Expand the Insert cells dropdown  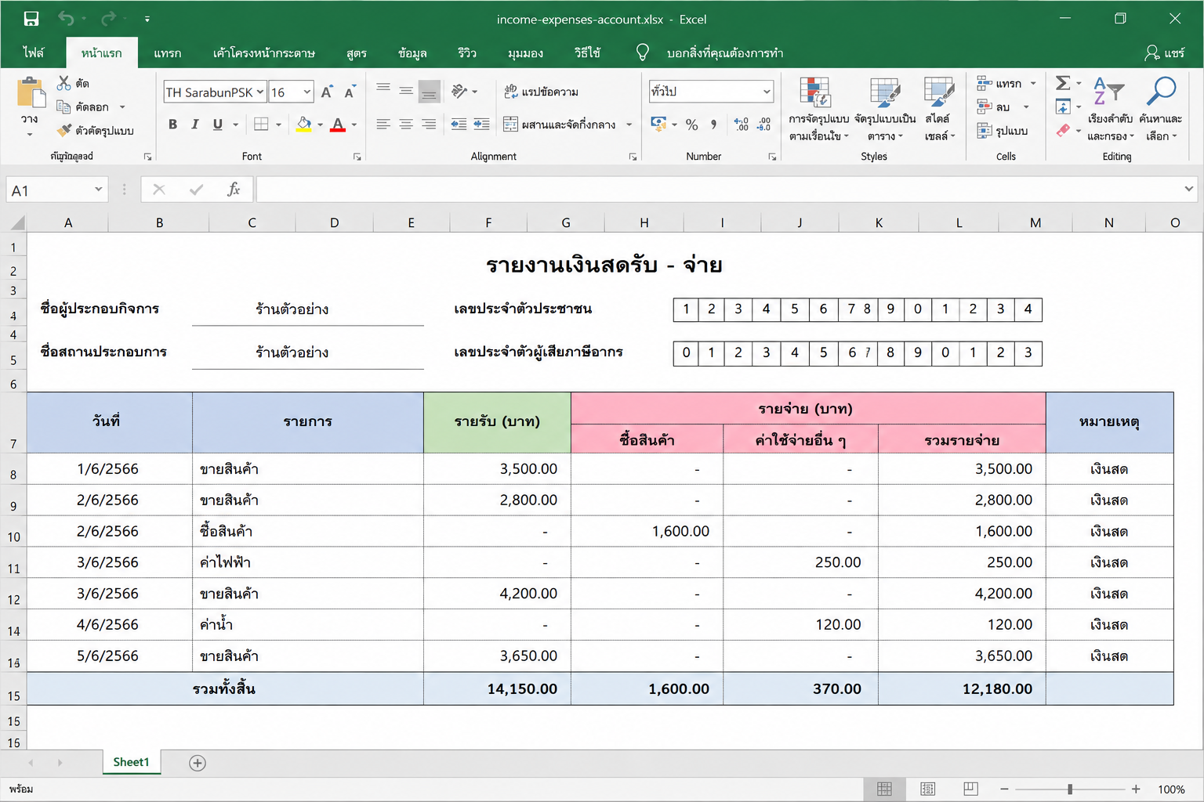tap(1033, 83)
